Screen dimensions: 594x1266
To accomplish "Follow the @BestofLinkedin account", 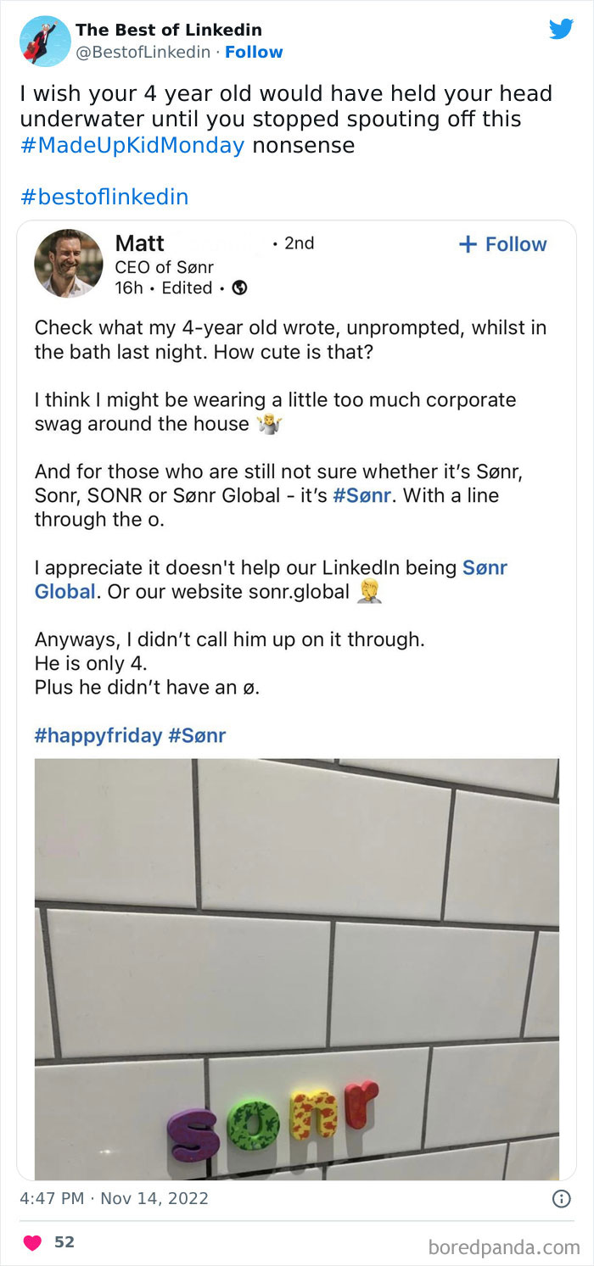I will coord(254,52).
